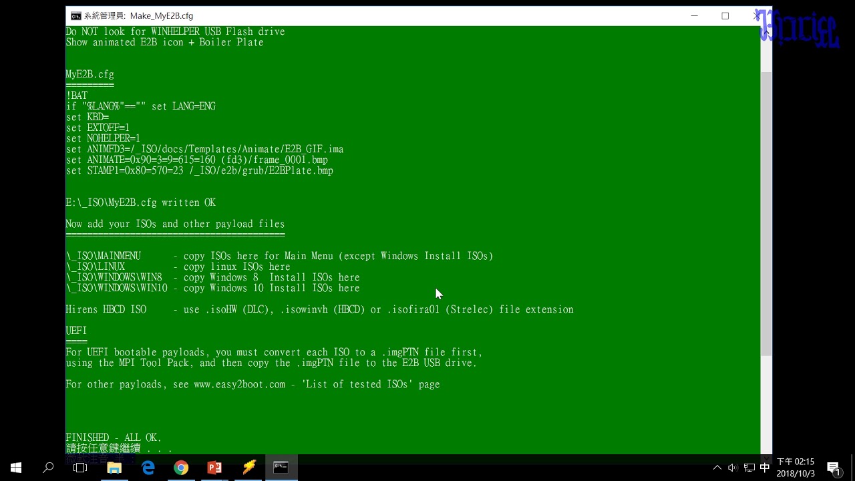This screenshot has height=481, width=855.
Task: Open PowerPoint from taskbar
Action: coord(214,468)
